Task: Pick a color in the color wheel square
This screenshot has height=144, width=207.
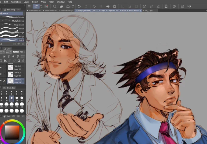Action: click(x=12, y=132)
